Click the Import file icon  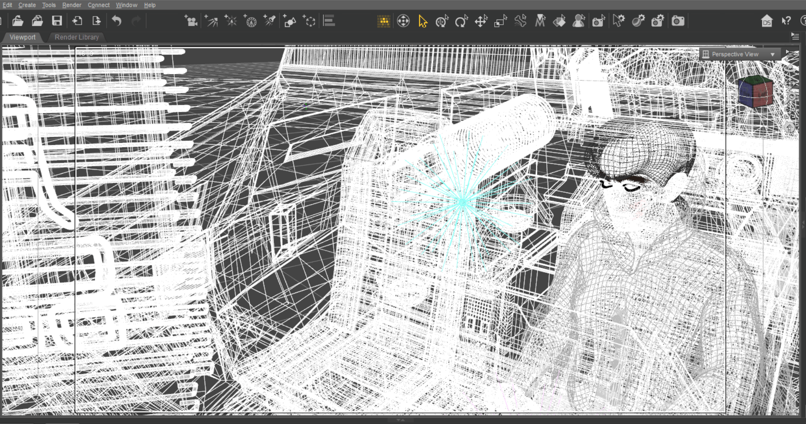click(77, 21)
